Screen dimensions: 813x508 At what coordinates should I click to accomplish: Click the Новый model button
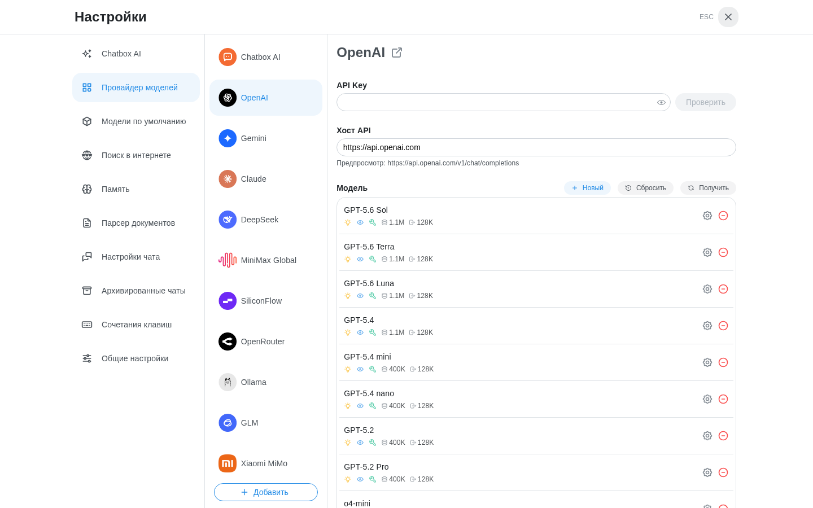coord(587,188)
